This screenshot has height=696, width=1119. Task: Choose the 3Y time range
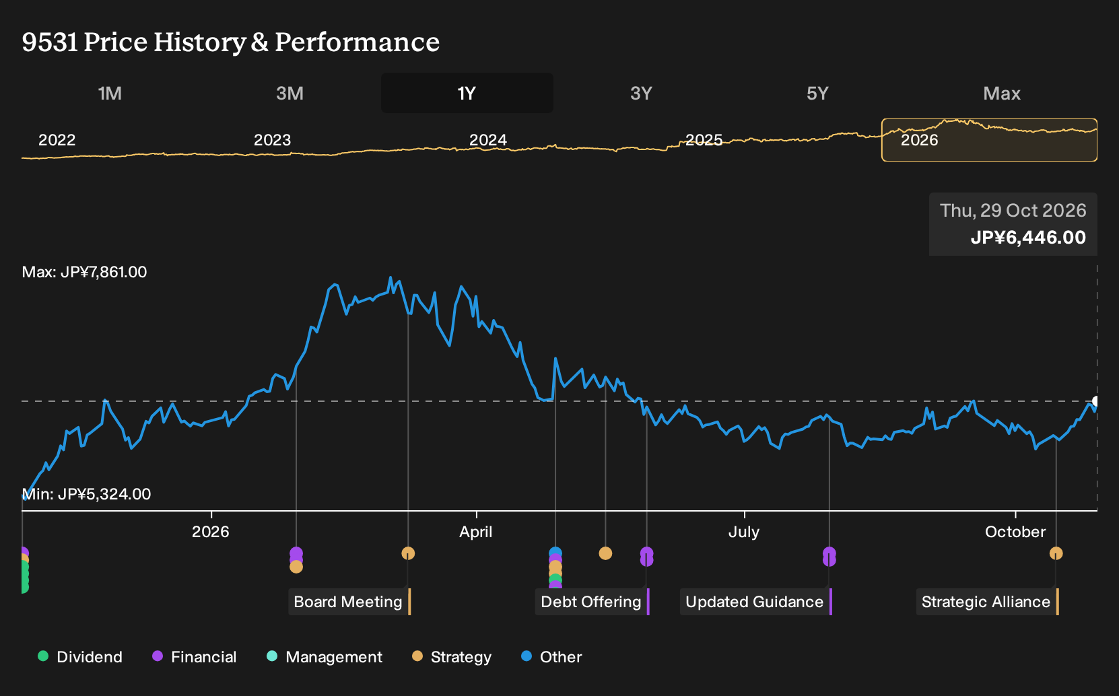(x=641, y=93)
